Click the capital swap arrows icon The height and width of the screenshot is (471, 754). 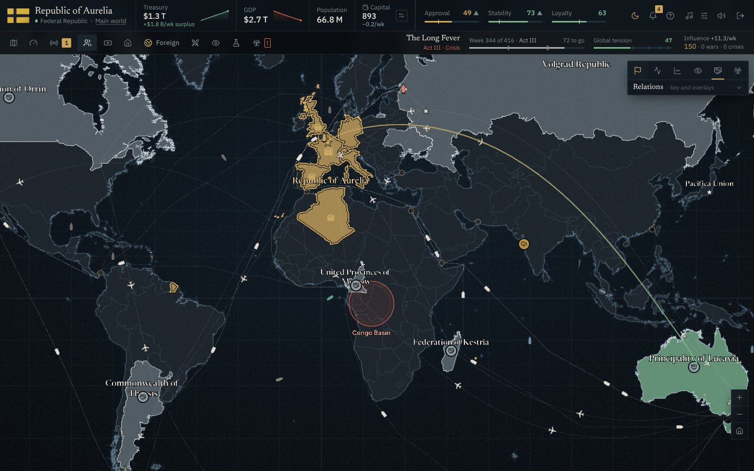(402, 16)
